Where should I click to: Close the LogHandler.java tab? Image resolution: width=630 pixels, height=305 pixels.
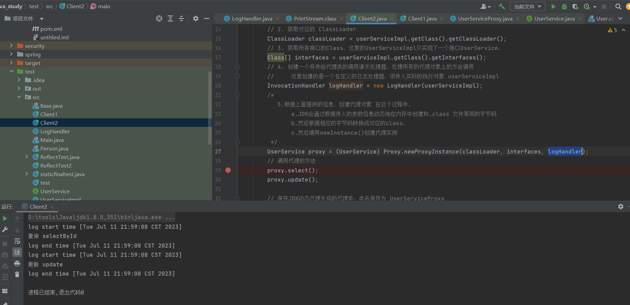point(277,18)
